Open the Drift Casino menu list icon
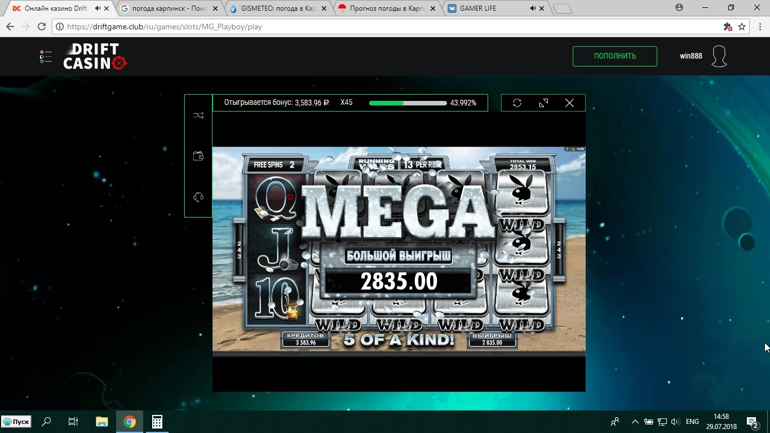 click(46, 56)
